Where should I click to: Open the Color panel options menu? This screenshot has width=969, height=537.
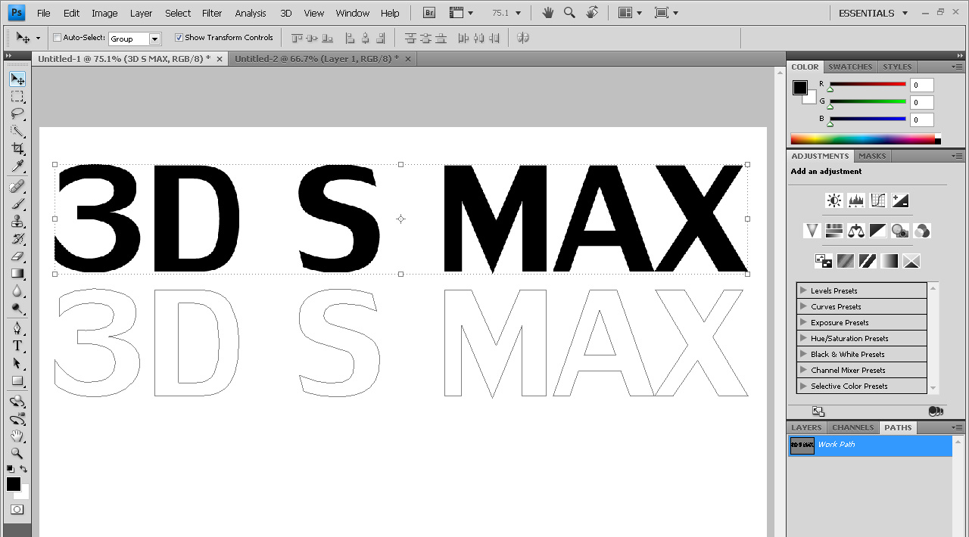click(x=957, y=67)
